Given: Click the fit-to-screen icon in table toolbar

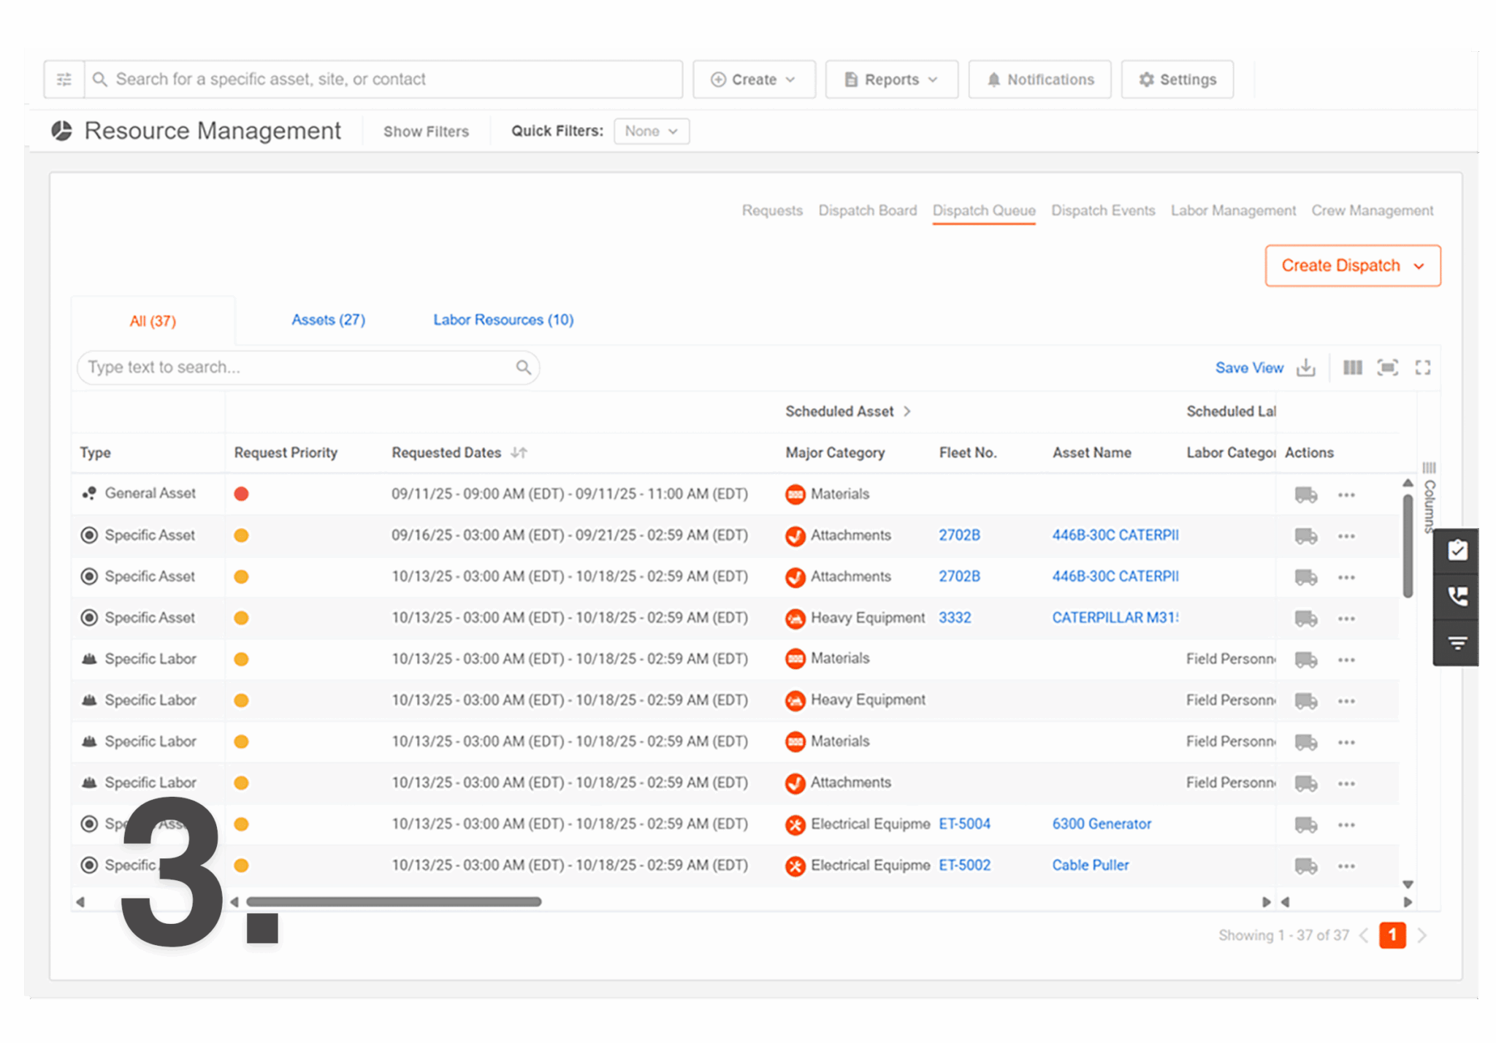Looking at the screenshot, I should coord(1387,367).
